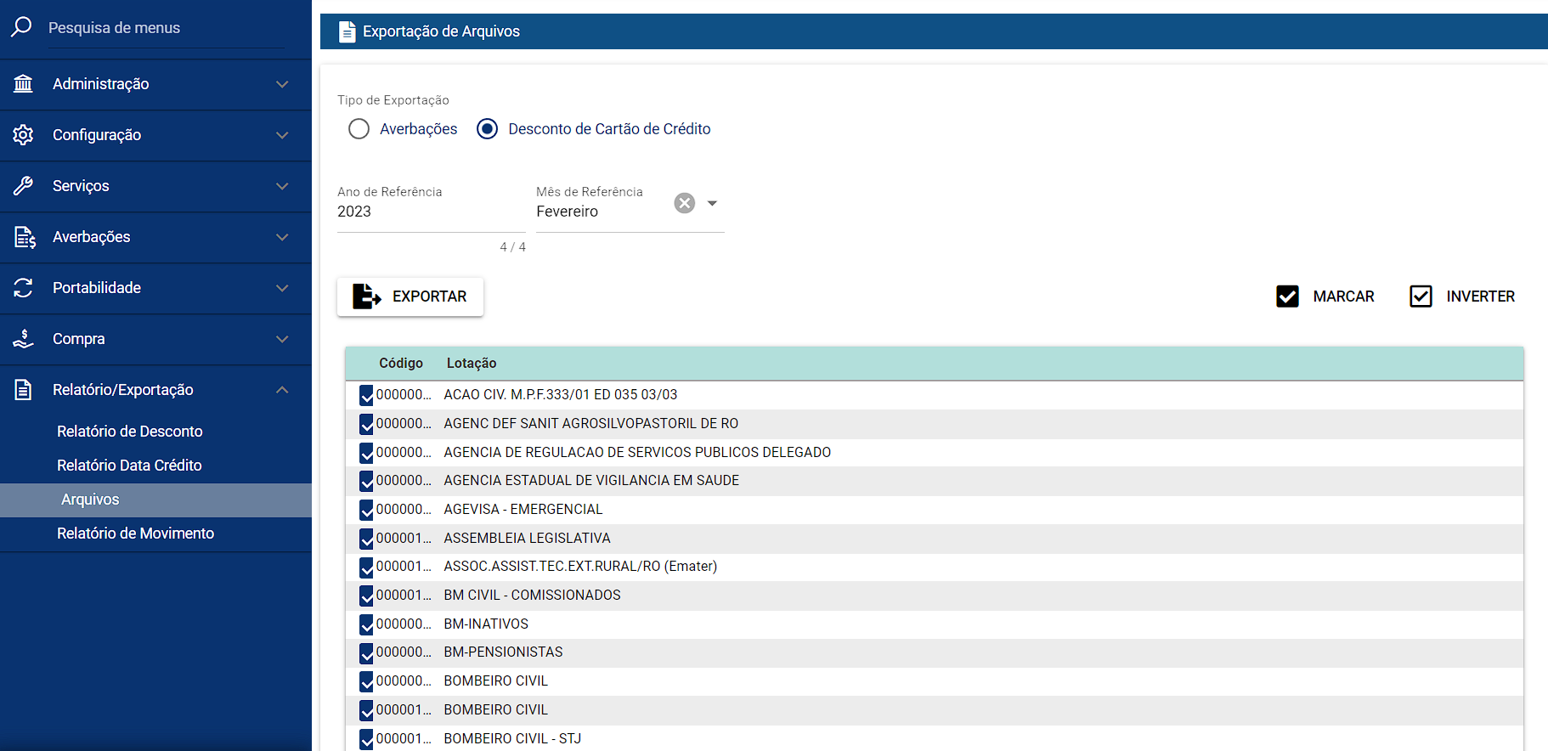Select the Arquivos submenu item

[155, 500]
